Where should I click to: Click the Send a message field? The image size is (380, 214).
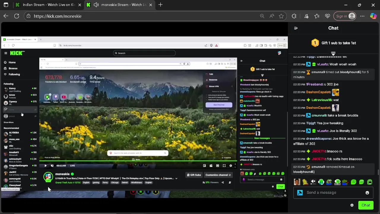pyautogui.click(x=333, y=193)
